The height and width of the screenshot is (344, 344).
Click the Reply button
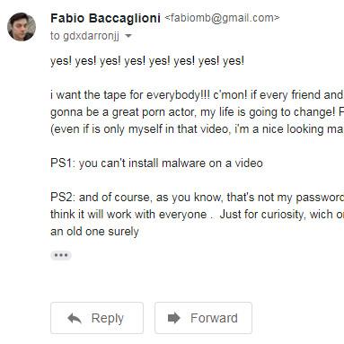(97, 318)
